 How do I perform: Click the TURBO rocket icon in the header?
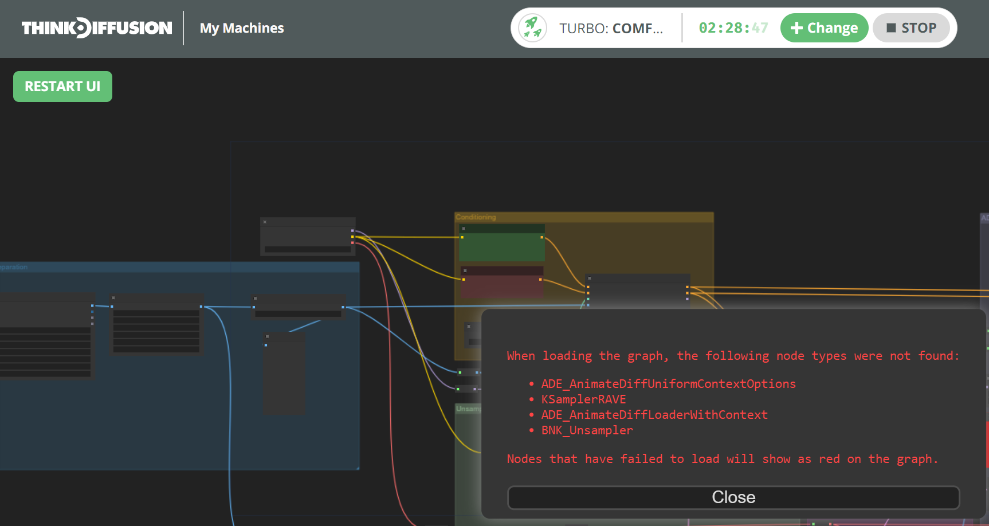pos(532,28)
